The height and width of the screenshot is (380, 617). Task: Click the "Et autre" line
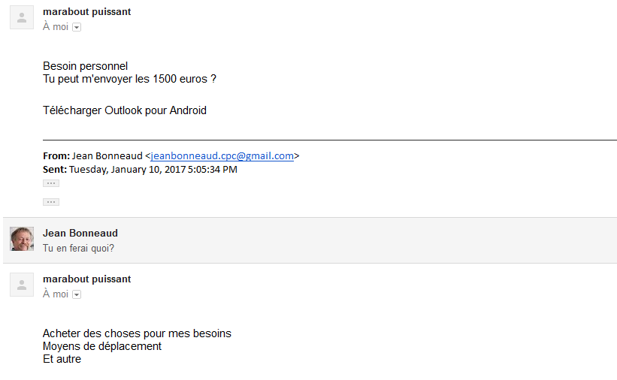click(x=62, y=359)
